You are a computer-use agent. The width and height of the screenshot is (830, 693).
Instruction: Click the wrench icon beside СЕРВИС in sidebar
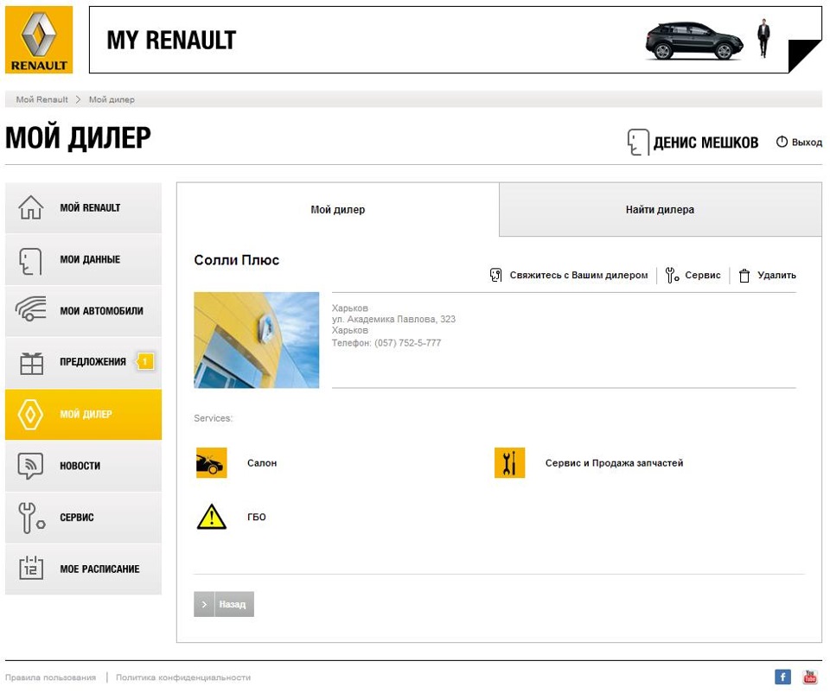coord(31,518)
